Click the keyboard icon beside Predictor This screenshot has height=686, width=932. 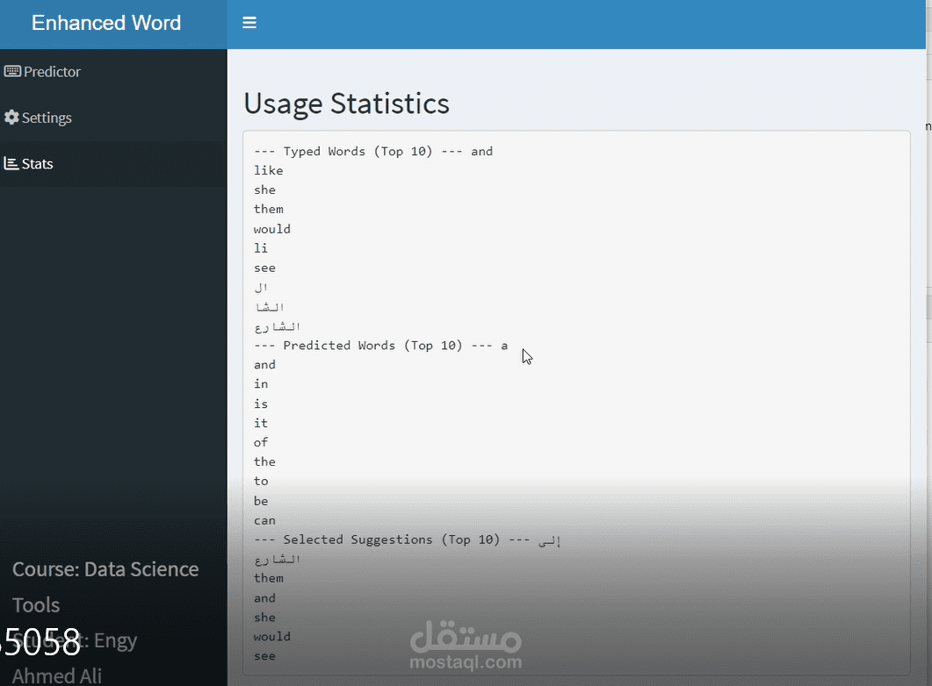point(12,72)
